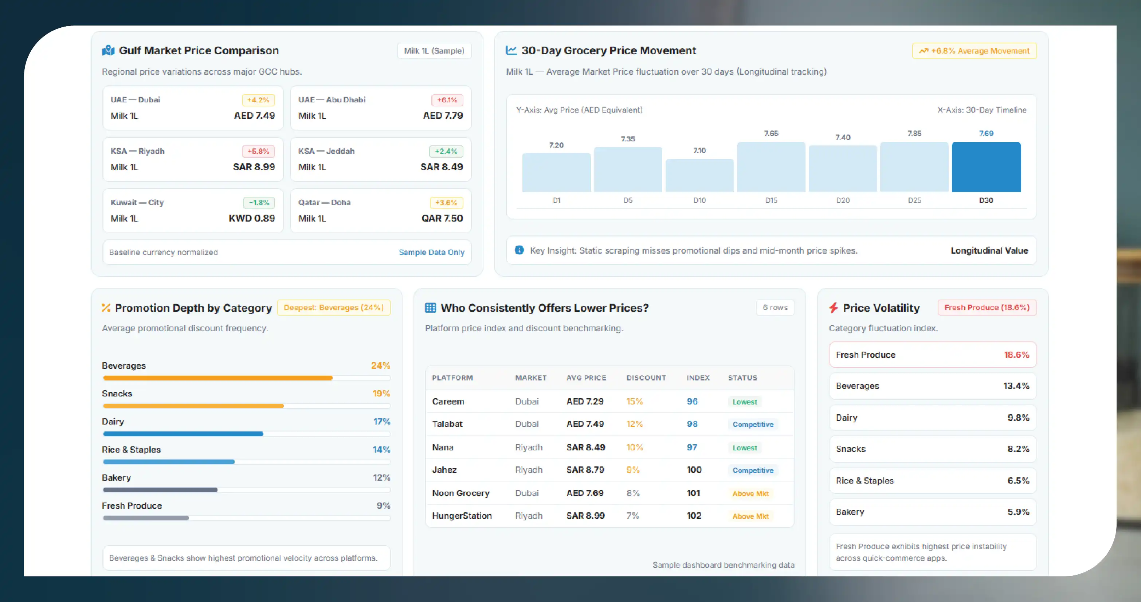Click the 30-Day Price Movement chart icon

click(x=511, y=51)
